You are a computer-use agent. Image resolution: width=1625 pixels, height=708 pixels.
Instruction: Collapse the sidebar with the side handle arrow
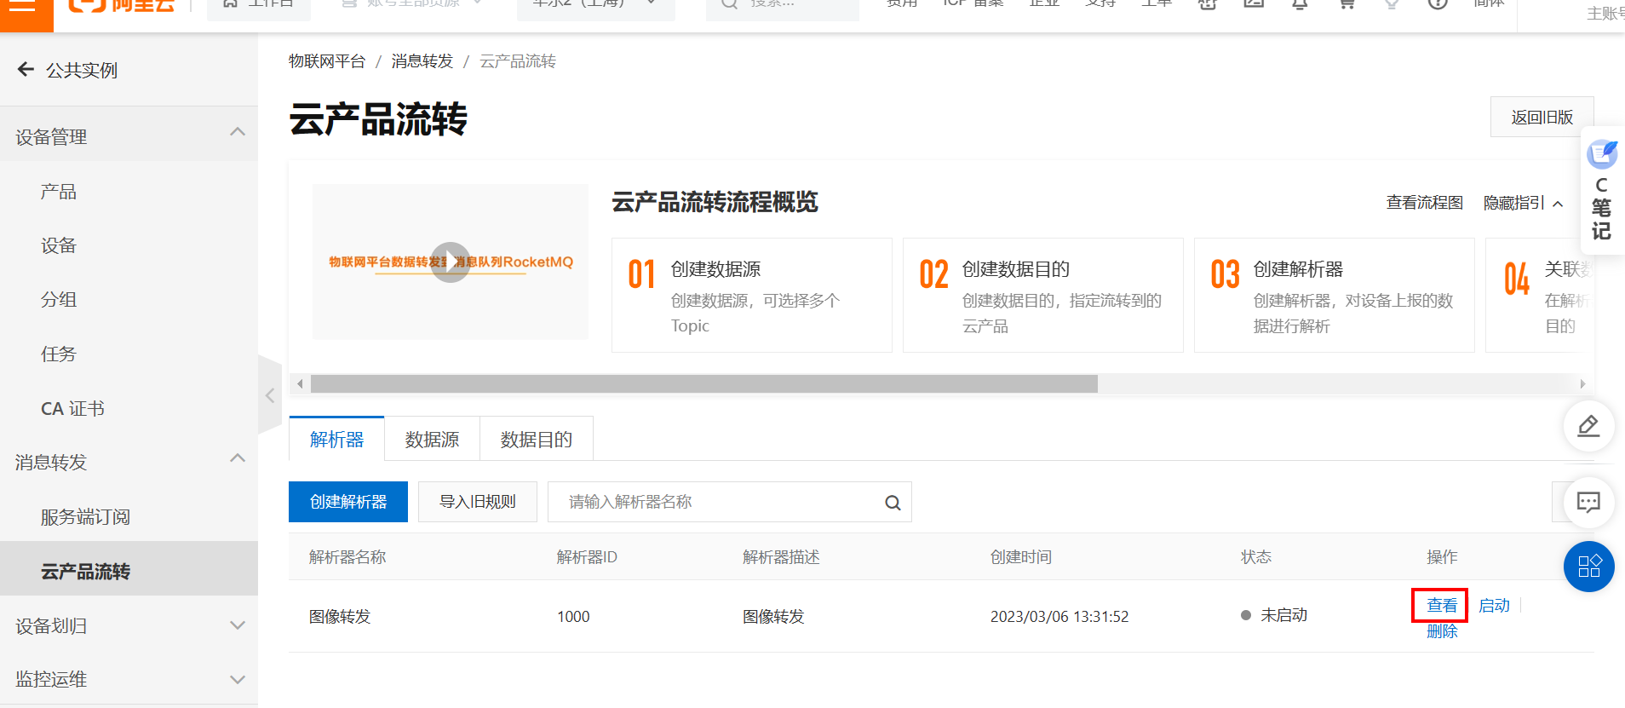click(x=269, y=395)
